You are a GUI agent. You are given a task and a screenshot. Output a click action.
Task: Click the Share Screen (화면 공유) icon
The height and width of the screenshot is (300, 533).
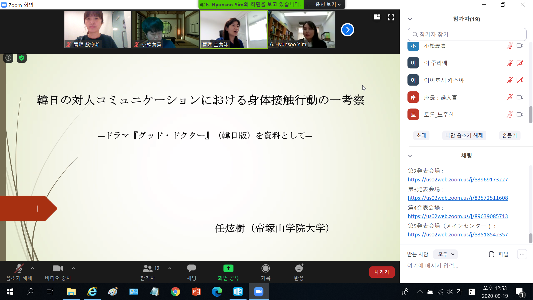point(228,268)
